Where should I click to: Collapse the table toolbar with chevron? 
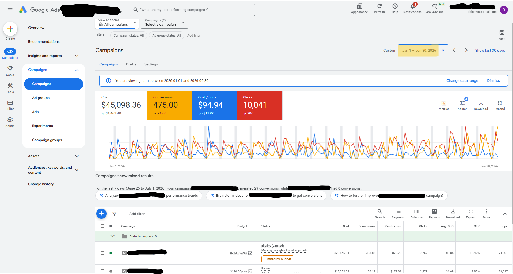(505, 214)
